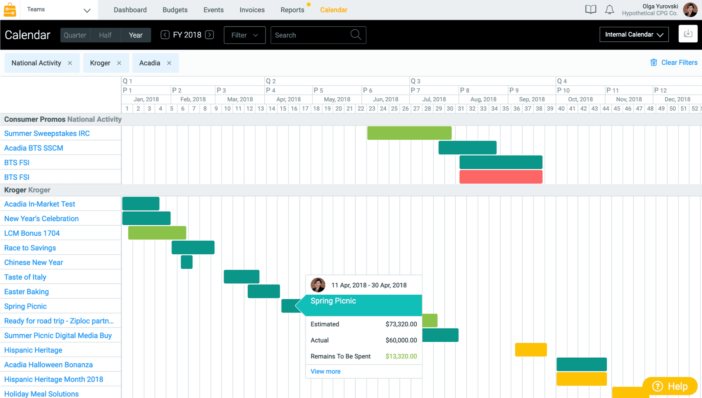Switch calendar view to Half

105,35
